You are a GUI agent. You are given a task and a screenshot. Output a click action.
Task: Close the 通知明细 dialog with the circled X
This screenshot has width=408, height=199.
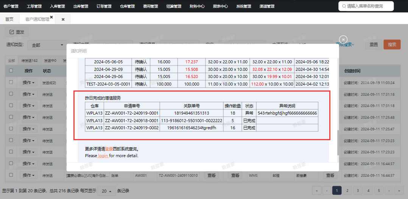[x=344, y=39]
